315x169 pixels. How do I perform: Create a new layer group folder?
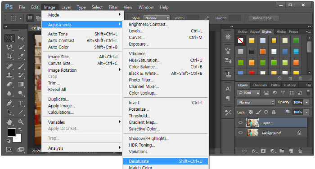tap(282, 151)
